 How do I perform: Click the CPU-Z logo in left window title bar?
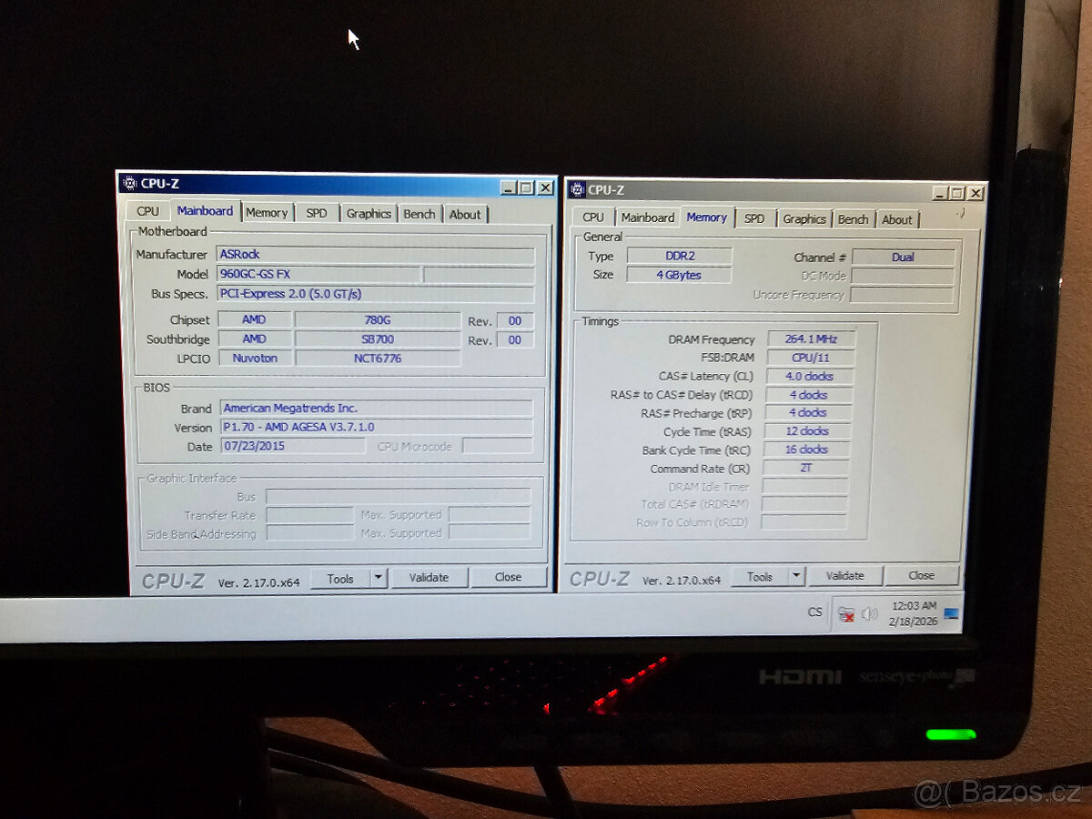click(x=128, y=185)
